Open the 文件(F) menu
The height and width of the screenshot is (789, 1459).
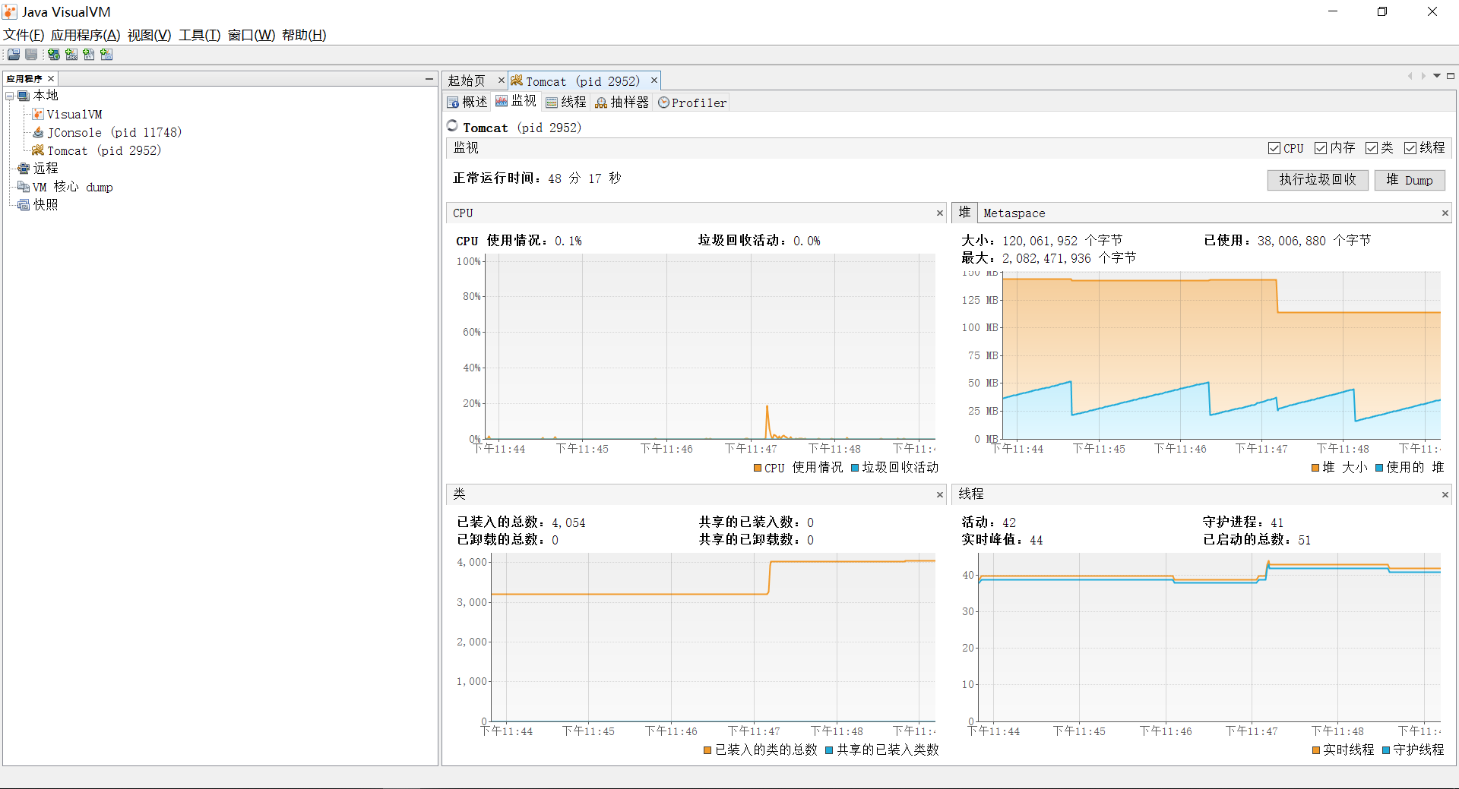24,35
